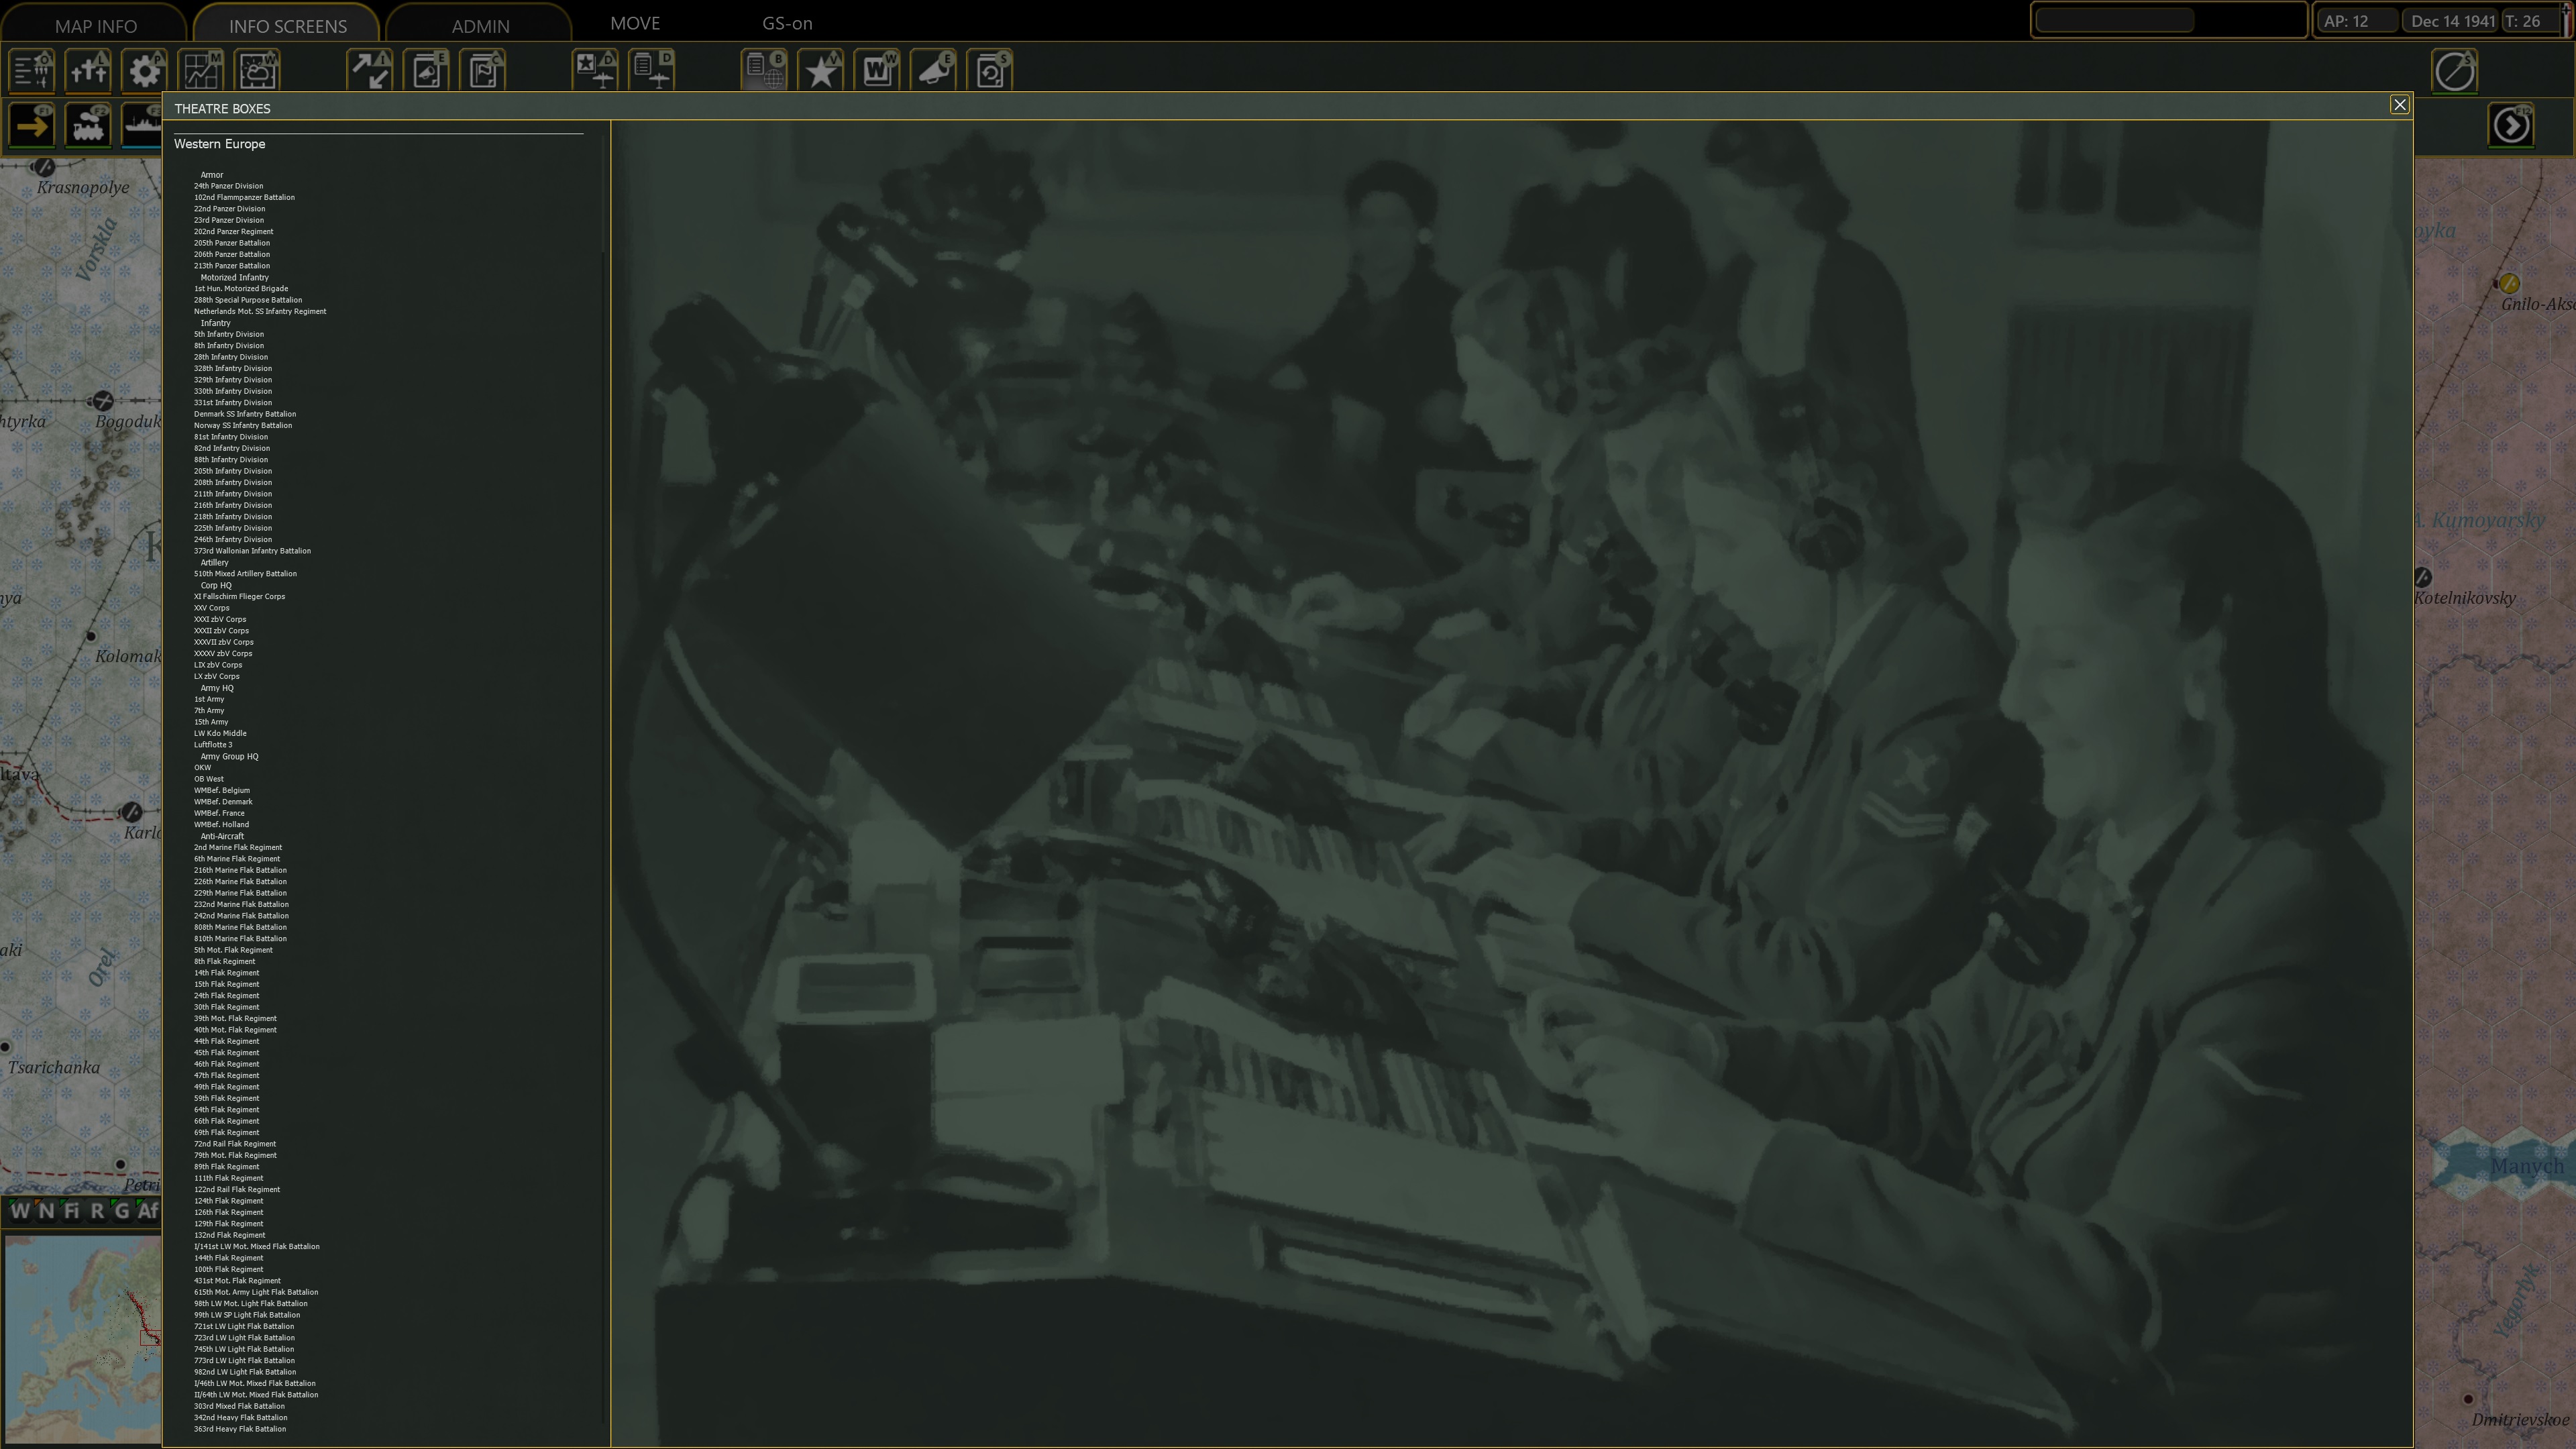Viewport: 2576px width, 1449px height.
Task: Open the losses screen with crosses icon
Action: [88, 71]
